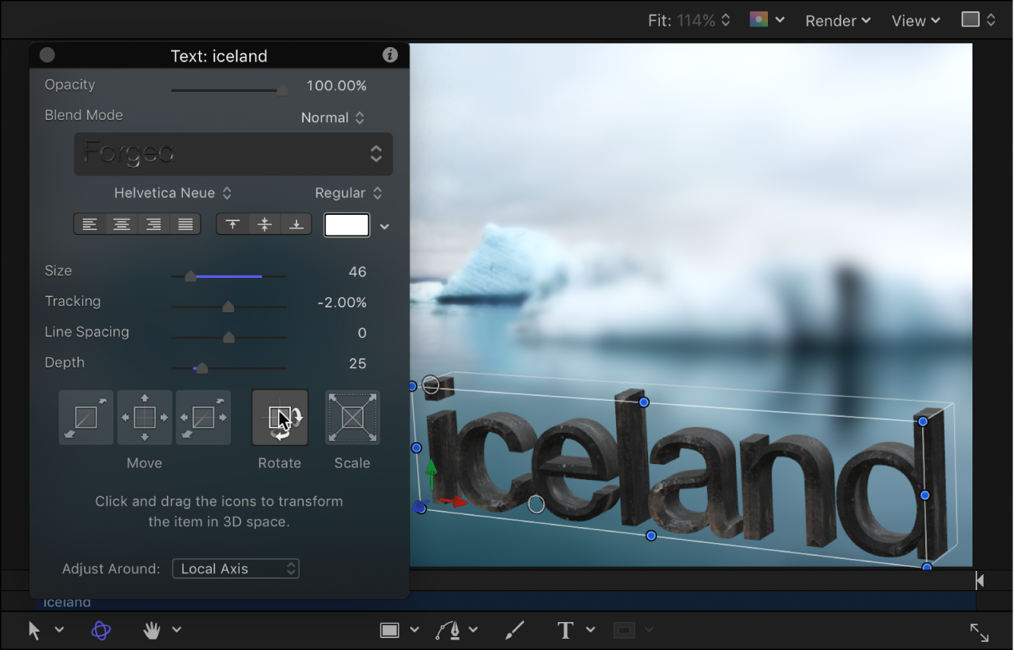Select the Bezier mask tool

pyautogui.click(x=449, y=630)
